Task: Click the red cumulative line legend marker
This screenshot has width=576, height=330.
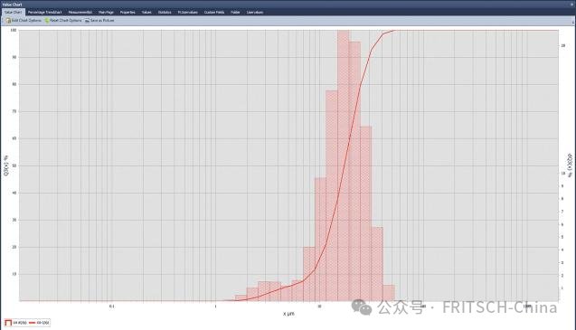Action: [32, 323]
